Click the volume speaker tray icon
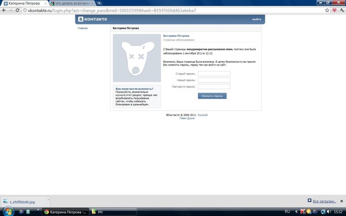 pyautogui.click(x=329, y=212)
